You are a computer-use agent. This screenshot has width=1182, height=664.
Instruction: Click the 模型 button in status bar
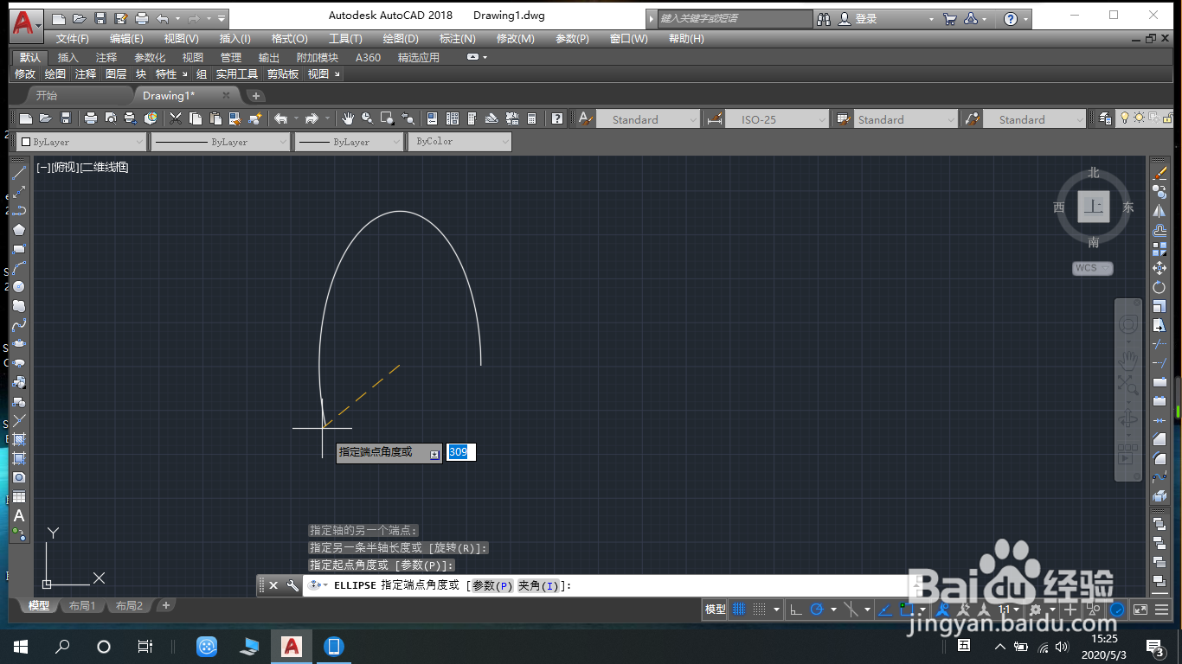tap(716, 610)
